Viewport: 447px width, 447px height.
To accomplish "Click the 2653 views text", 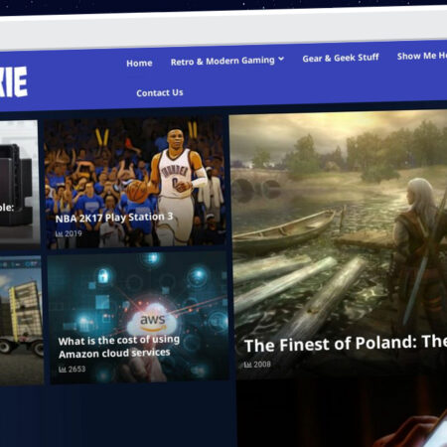I will (x=76, y=369).
